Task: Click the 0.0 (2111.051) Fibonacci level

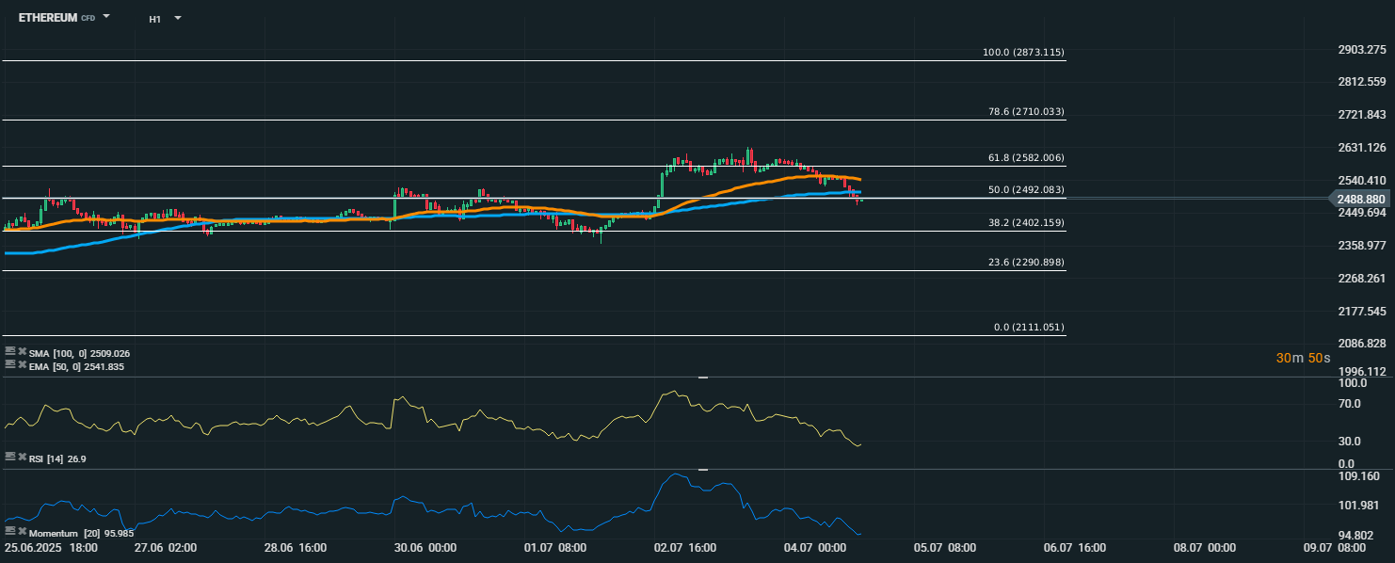Action: coord(1029,327)
